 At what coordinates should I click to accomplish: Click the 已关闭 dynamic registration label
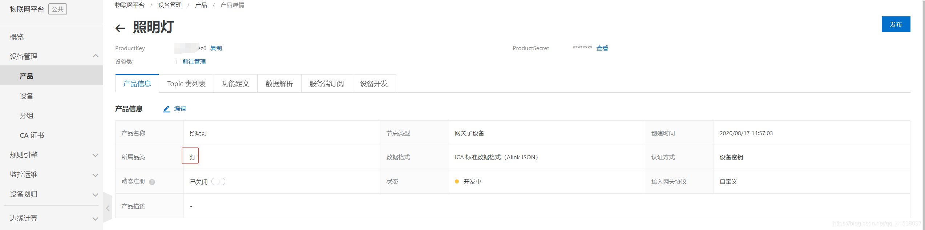point(199,182)
